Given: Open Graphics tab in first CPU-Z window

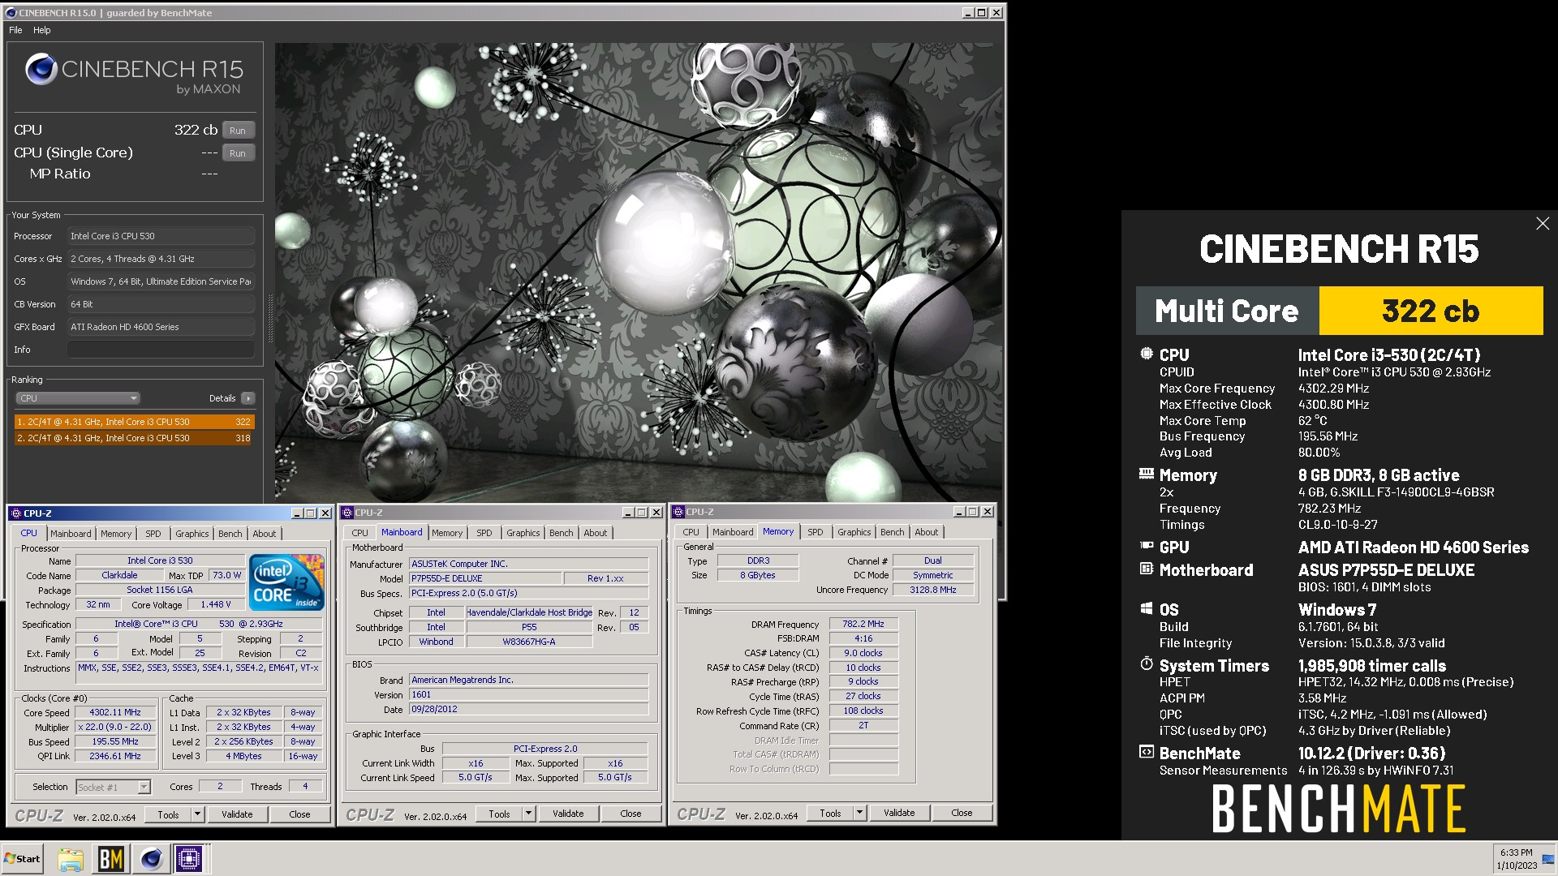Looking at the screenshot, I should click(x=192, y=534).
